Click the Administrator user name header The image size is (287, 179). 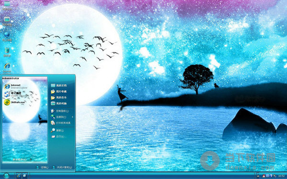click(x=11, y=78)
